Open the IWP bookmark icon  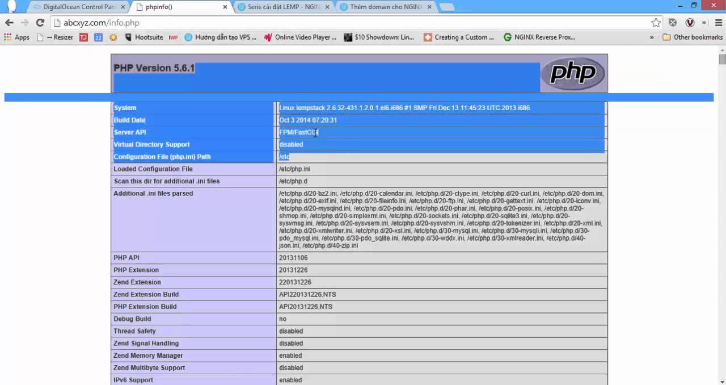(x=174, y=37)
